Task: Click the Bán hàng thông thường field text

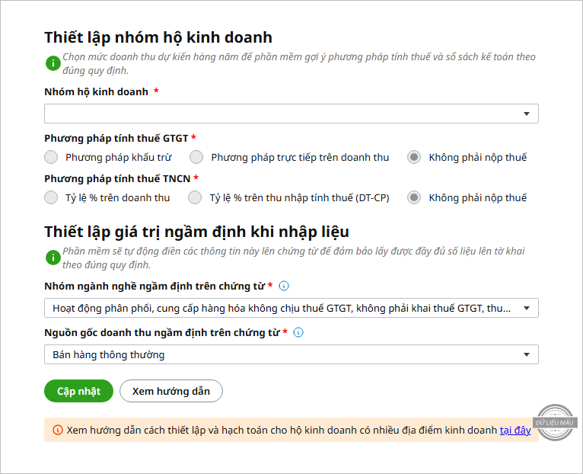Action: [109, 354]
